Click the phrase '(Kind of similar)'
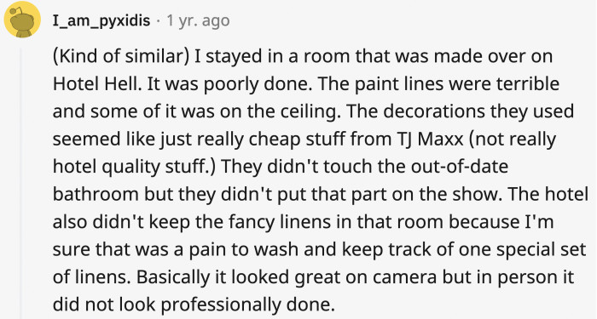Image resolution: width=597 pixels, height=319 pixels. point(121,57)
